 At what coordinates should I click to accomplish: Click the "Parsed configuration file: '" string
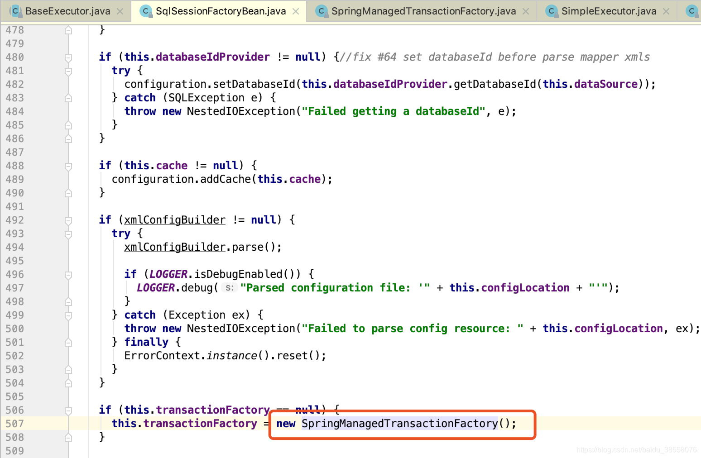click(336, 288)
